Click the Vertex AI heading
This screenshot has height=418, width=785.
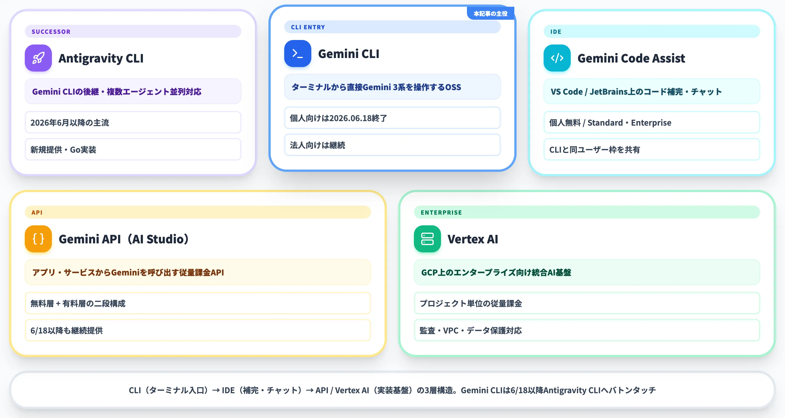coord(473,239)
